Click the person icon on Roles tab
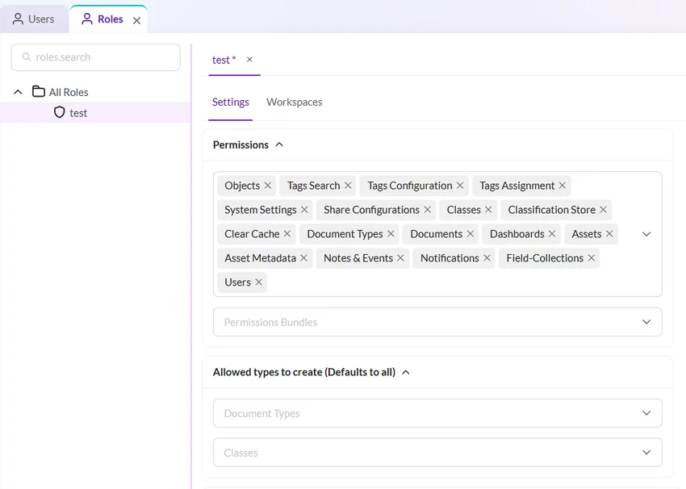686x489 pixels. pyautogui.click(x=87, y=19)
